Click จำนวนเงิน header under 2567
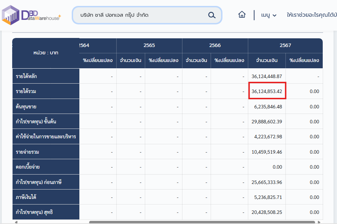This screenshot has width=337, height=224. point(267,60)
